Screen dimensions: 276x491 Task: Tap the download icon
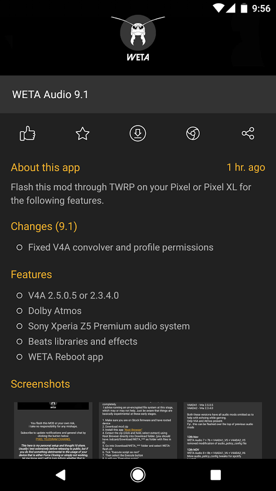(x=137, y=134)
